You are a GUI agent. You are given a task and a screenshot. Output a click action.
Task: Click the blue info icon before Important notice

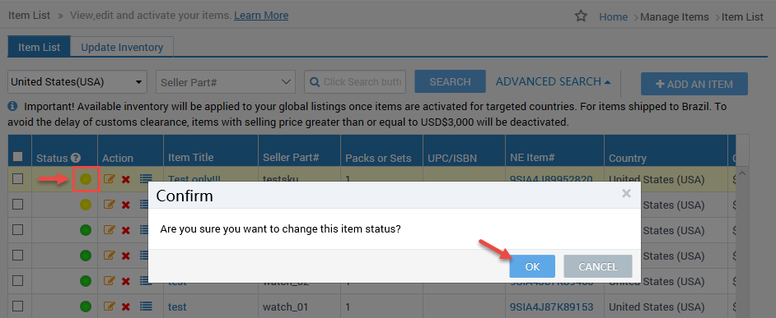(13, 106)
